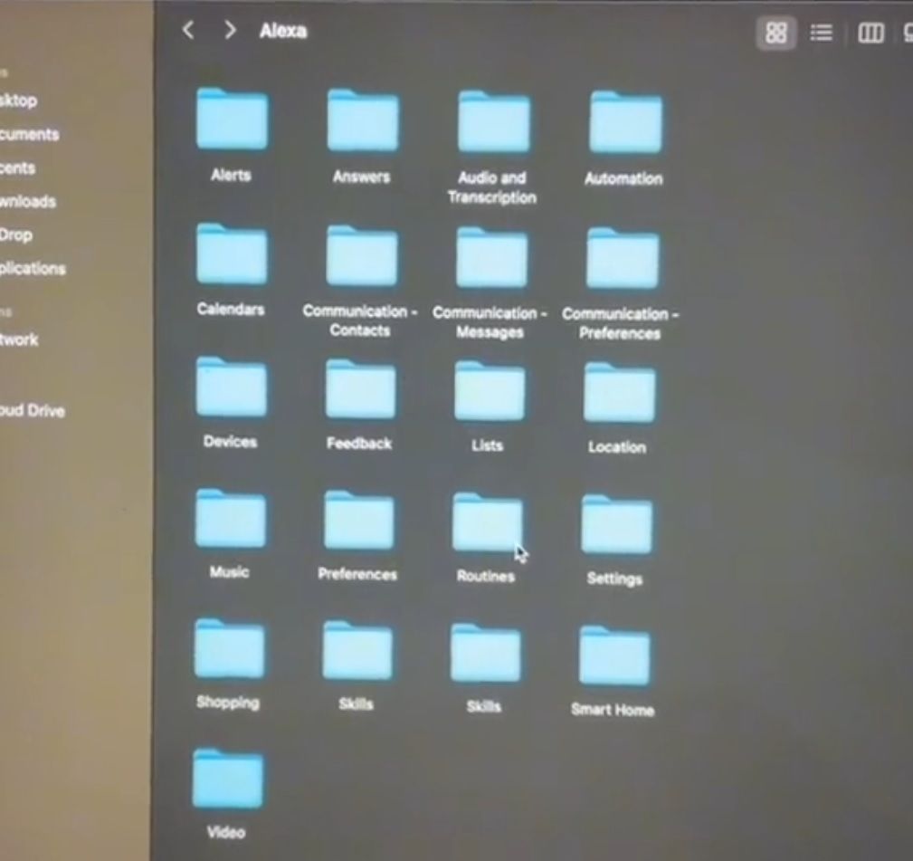Click the "Music" folder label

click(230, 571)
